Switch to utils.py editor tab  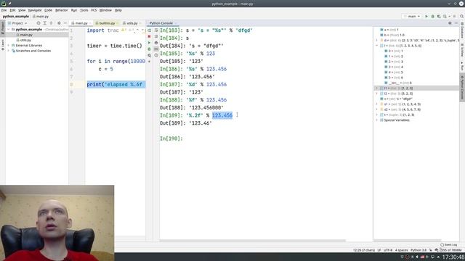(132, 23)
